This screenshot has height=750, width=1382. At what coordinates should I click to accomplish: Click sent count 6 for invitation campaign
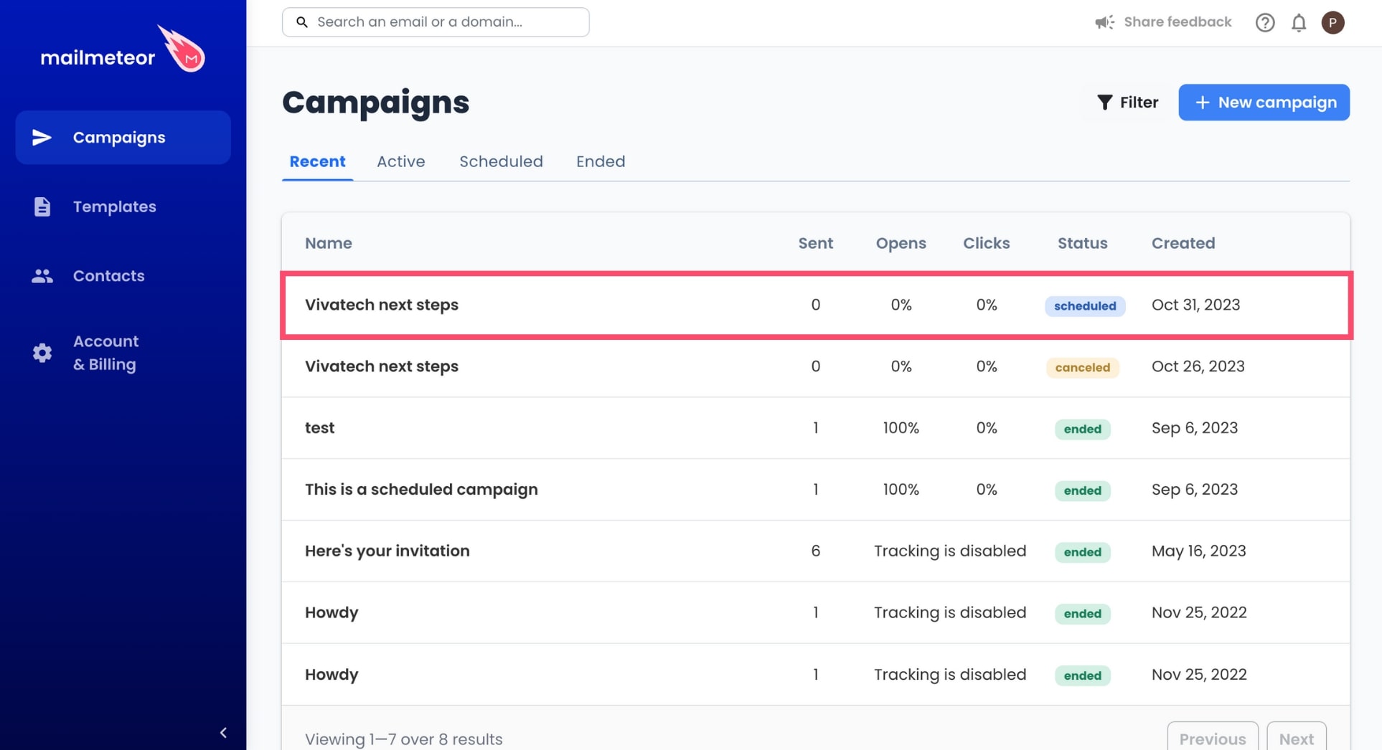click(816, 551)
